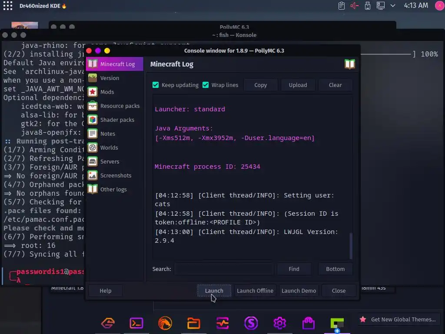The width and height of the screenshot is (445, 334).
Task: Click the 'Minecraft process ID: 25434' log line
Action: point(207,167)
